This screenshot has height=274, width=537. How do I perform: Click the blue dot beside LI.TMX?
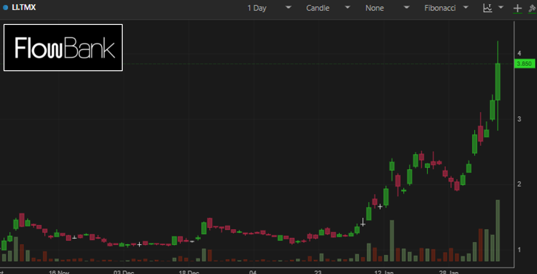tap(5, 8)
